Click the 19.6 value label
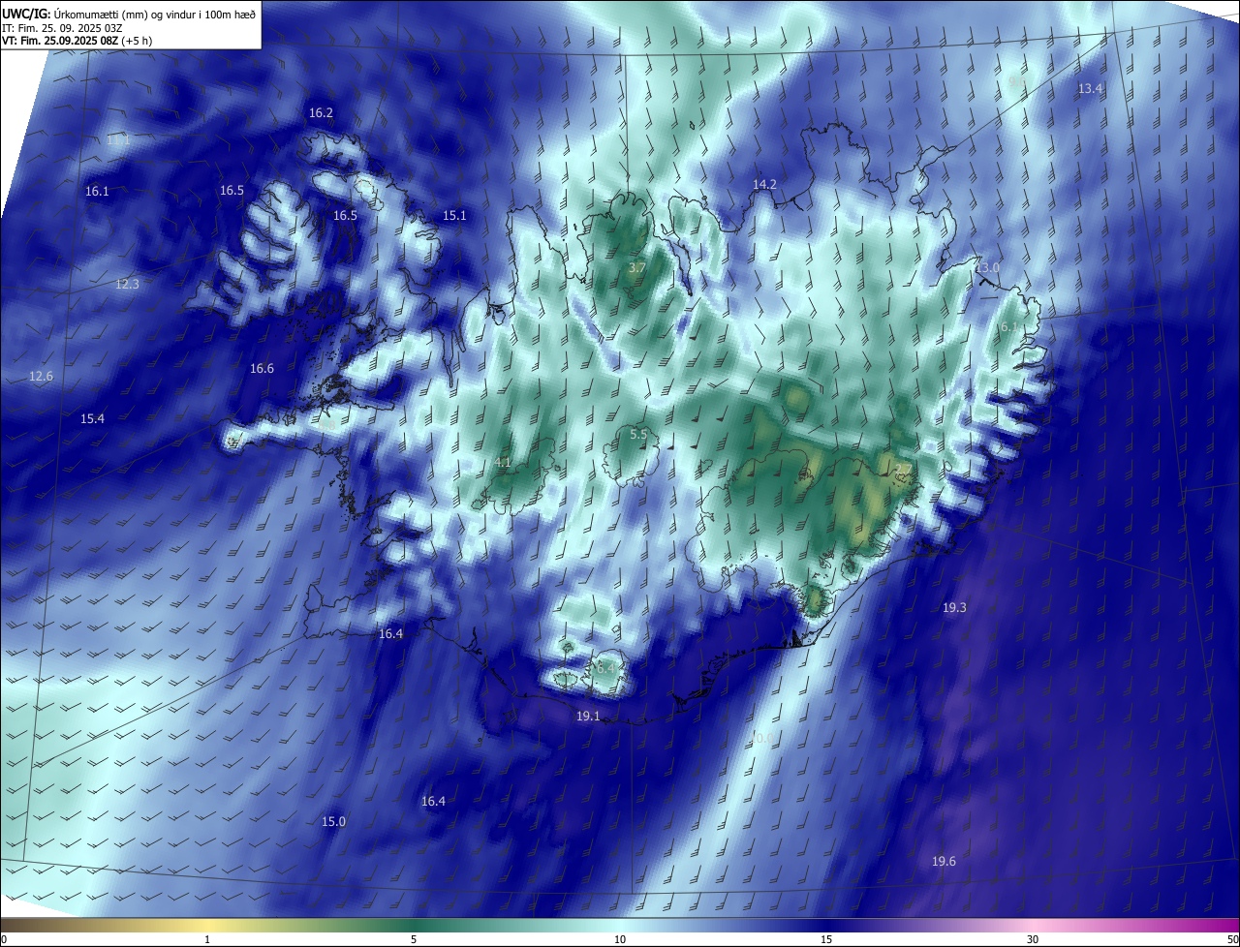 [944, 862]
